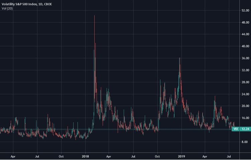Click the 'Oct' label between 2018 and 2019
The image size is (251, 160).
pyautogui.click(x=157, y=156)
